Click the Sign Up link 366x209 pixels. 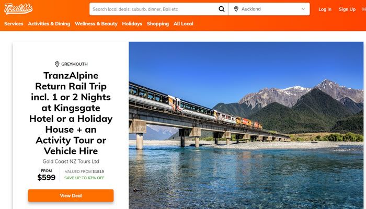(x=347, y=9)
